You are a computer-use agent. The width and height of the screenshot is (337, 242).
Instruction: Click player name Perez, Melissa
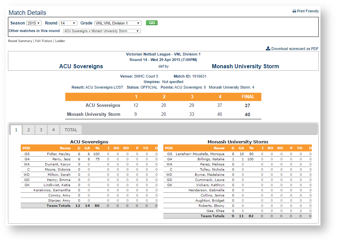[x=212, y=164]
